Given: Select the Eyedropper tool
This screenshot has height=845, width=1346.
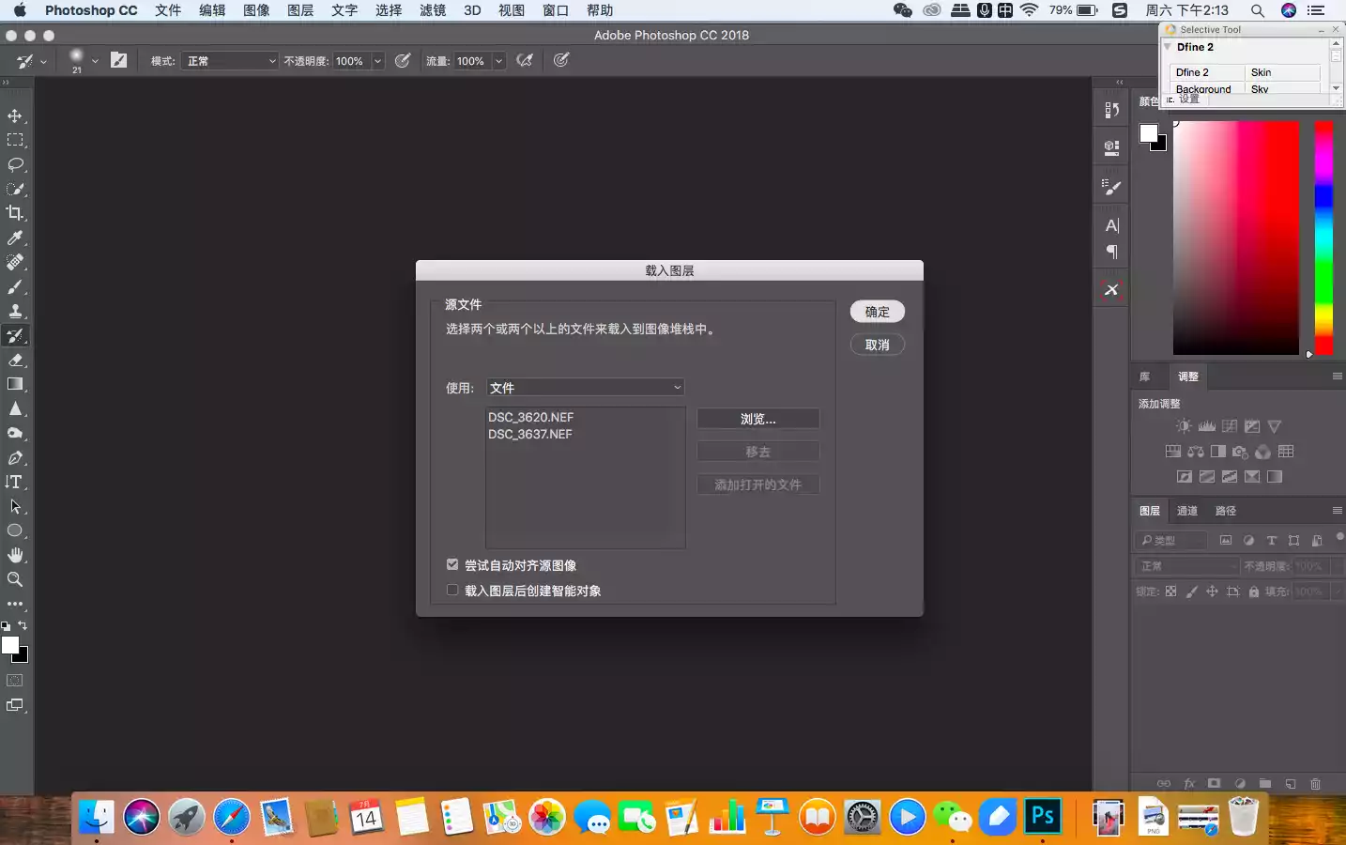Looking at the screenshot, I should [15, 238].
